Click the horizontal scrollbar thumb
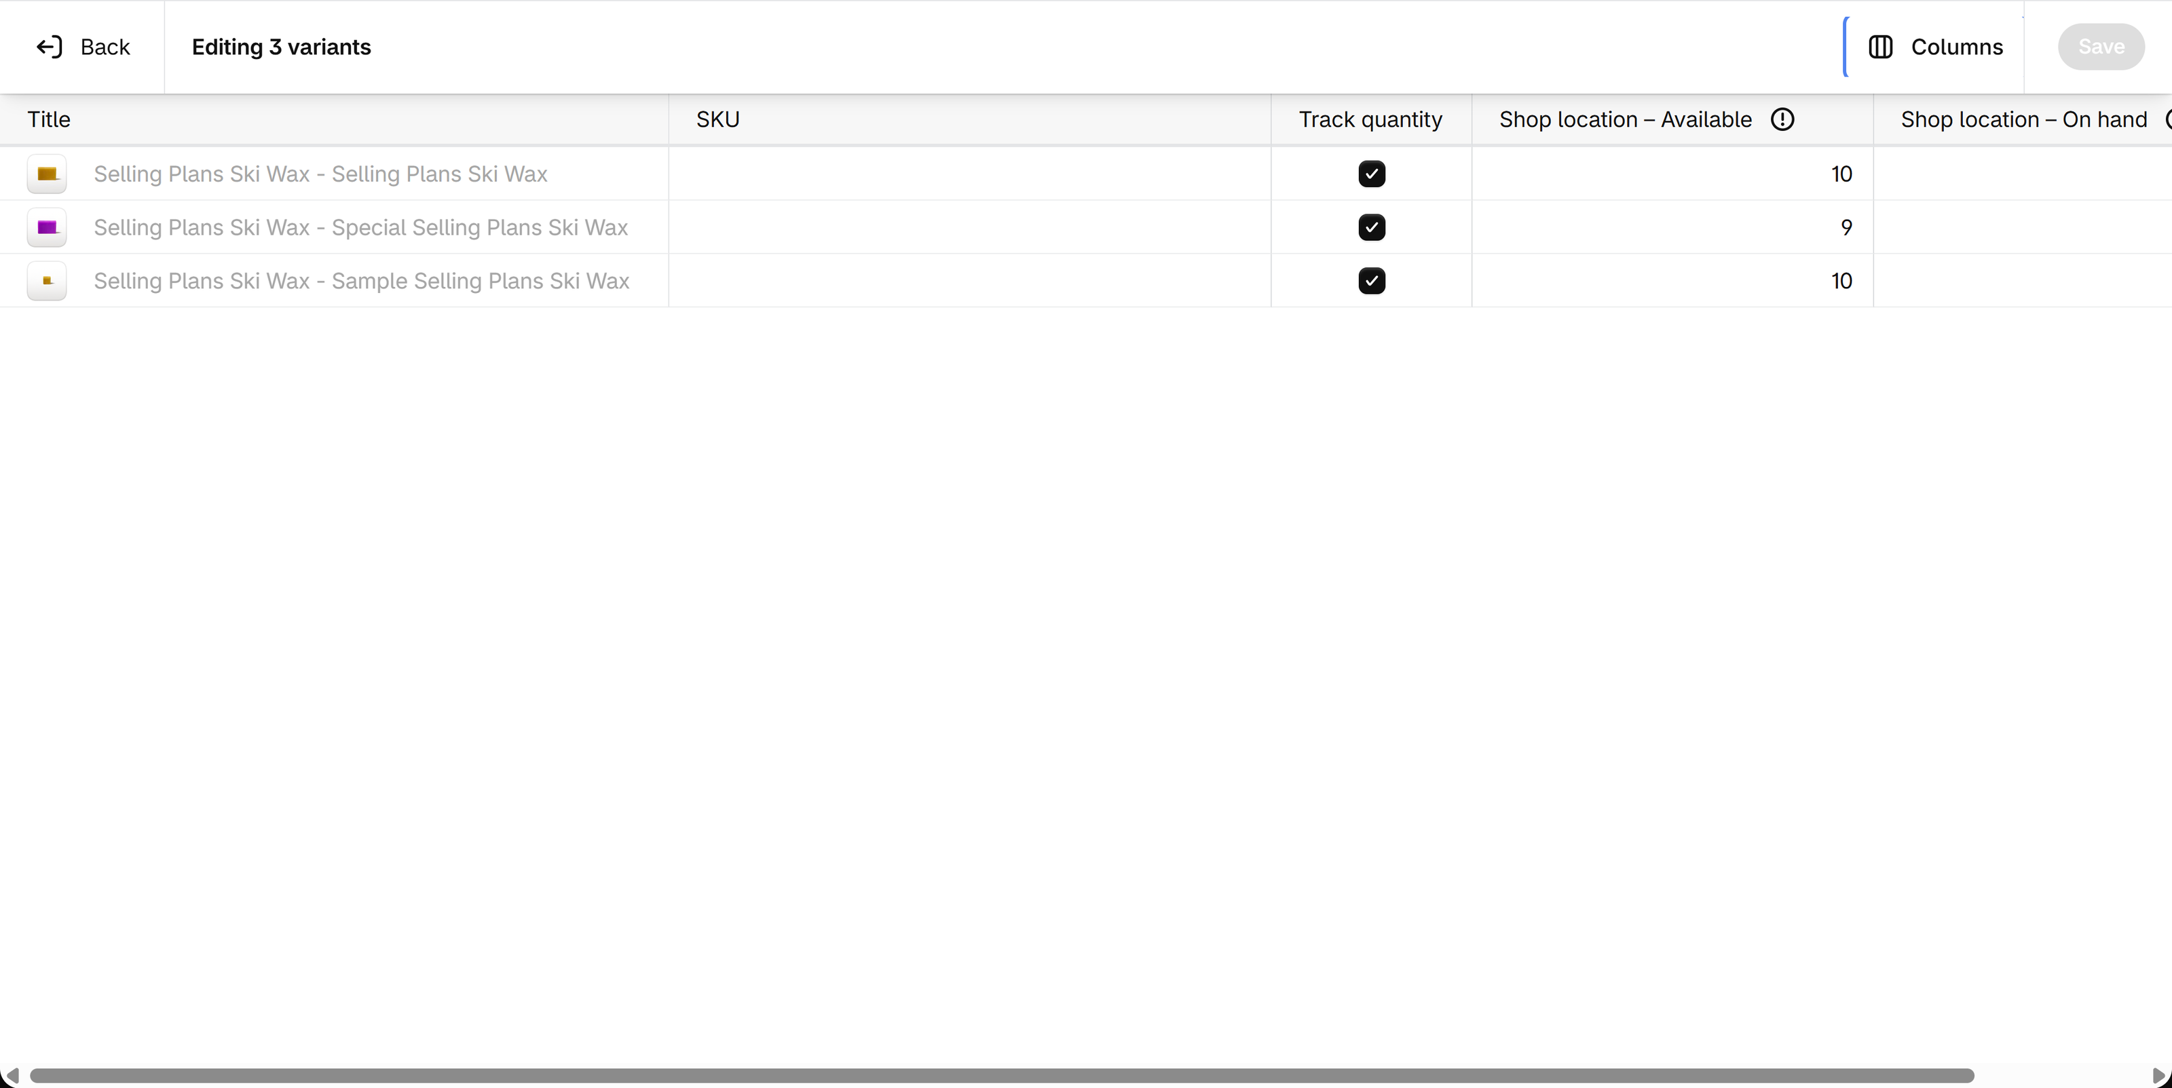Screen dimensions: 2172x1088 [1002, 1075]
